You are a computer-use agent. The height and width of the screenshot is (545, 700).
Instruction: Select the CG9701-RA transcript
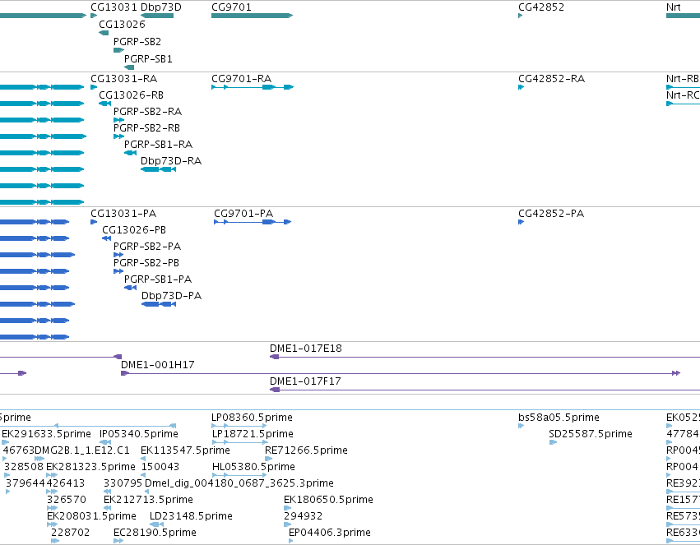click(253, 87)
